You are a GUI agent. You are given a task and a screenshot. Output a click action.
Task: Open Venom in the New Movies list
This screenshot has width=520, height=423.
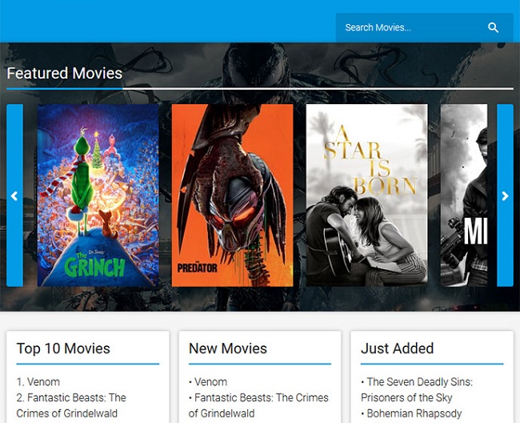point(210,382)
